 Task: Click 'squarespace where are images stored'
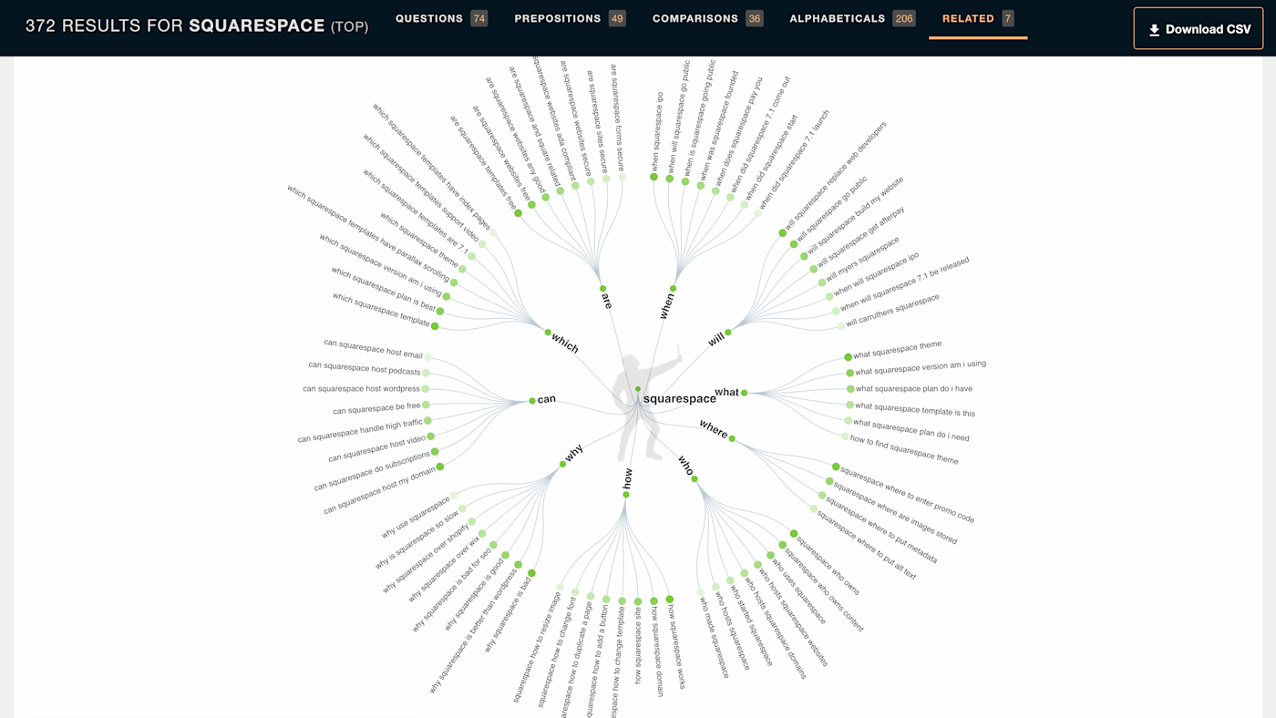tap(896, 513)
